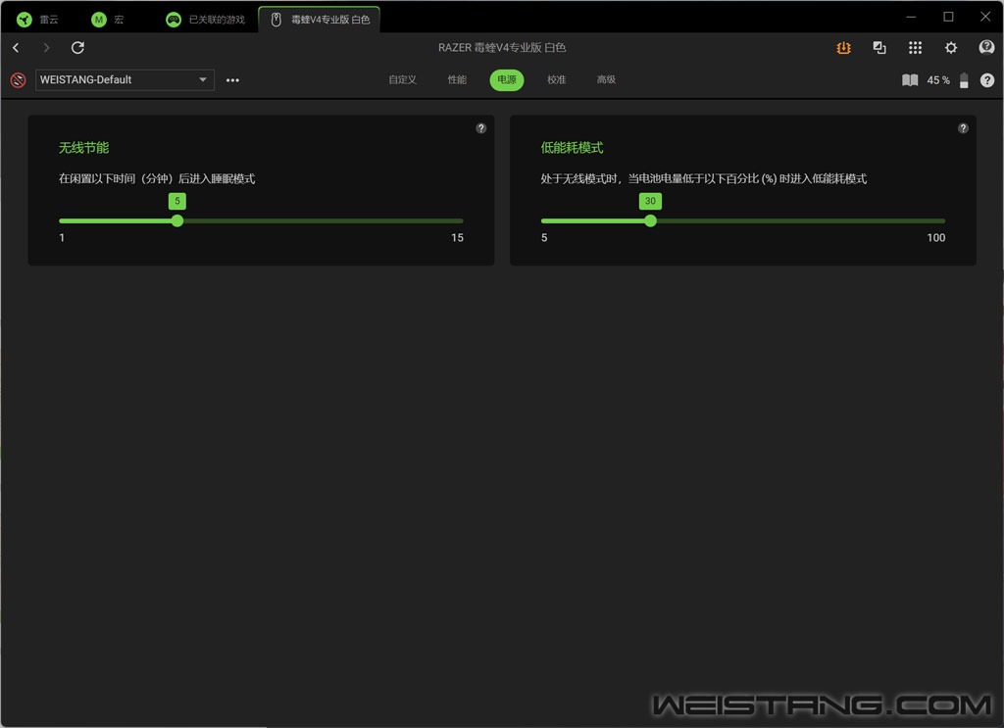Click the orange chip icon in the top bar
Screen dimensions: 1004x728
tap(843, 48)
